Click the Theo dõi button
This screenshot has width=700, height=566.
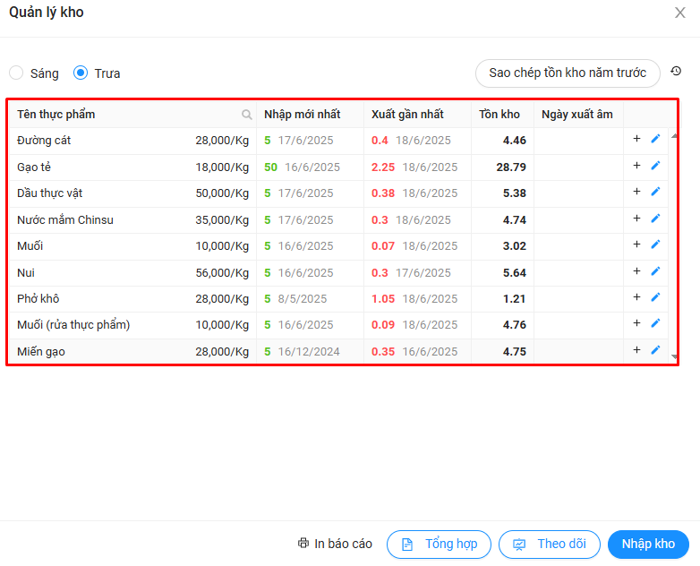(550, 544)
